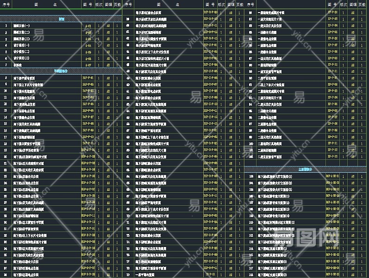This screenshot has height=278, width=369.
Task: Click the 平面图部分 section header bar
Action: [x=61, y=71]
